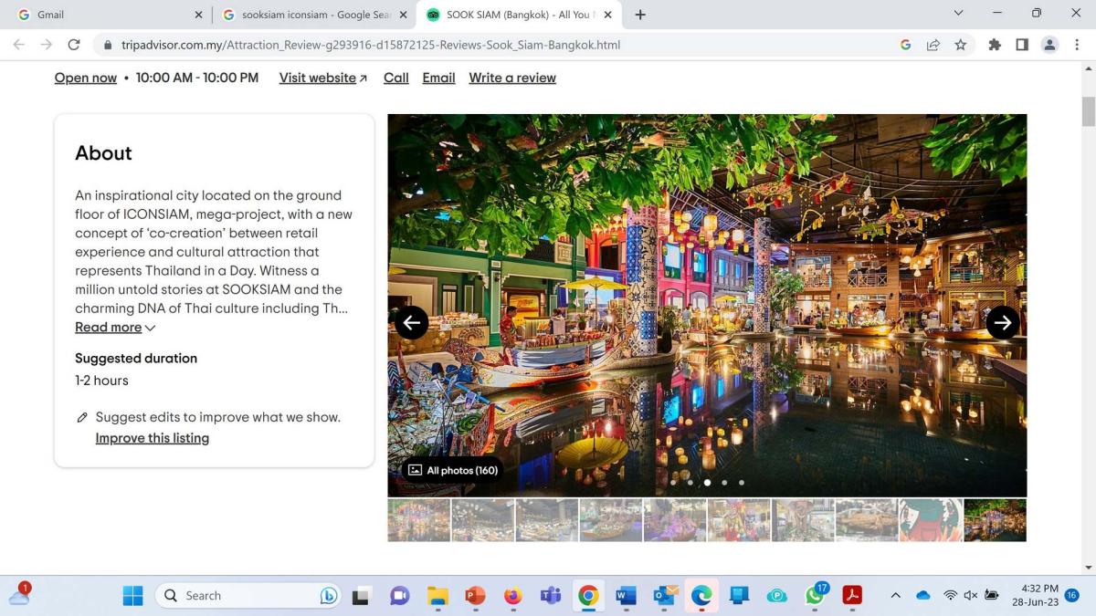Click the page vertical scrollbar thumb
Viewport: 1096px width, 616px height.
[x=1088, y=111]
